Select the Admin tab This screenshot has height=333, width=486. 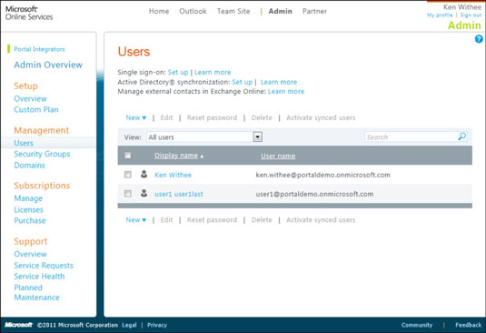280,12
